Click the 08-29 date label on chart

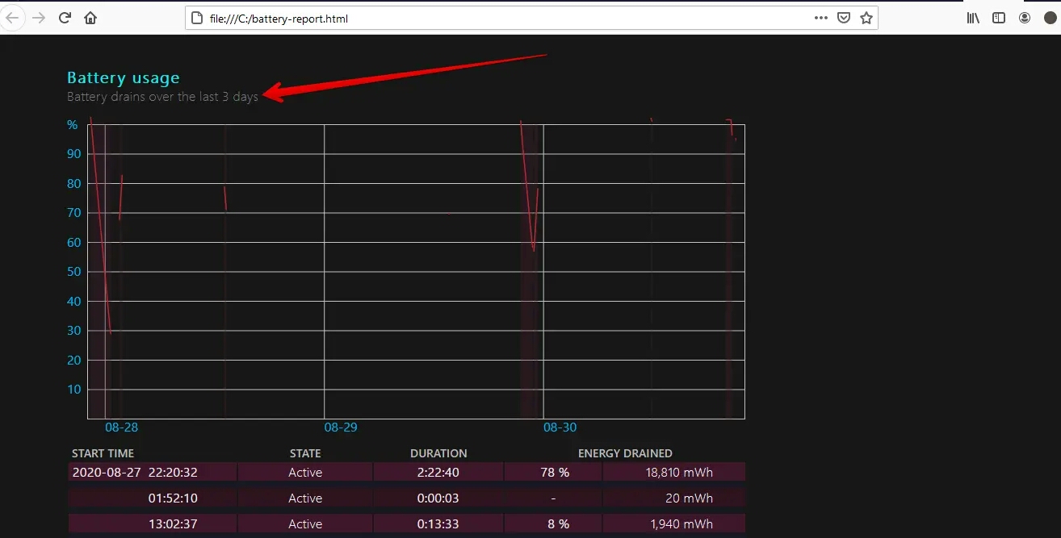pyautogui.click(x=341, y=427)
